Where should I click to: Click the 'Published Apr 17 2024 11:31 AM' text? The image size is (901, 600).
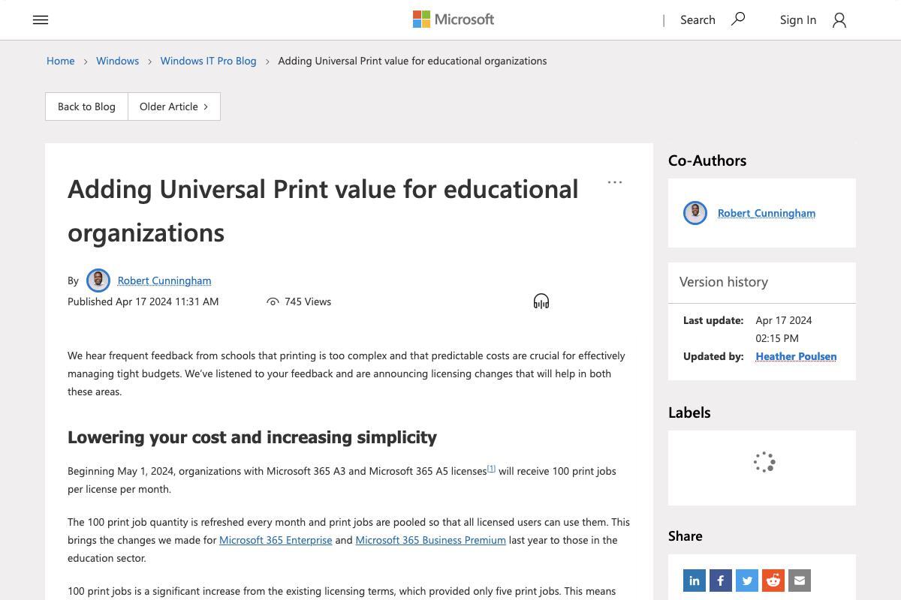(143, 301)
